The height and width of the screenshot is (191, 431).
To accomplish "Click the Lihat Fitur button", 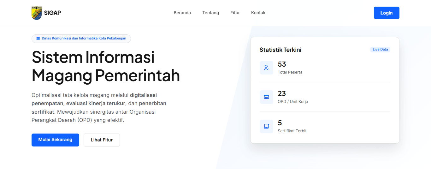I will tap(102, 140).
